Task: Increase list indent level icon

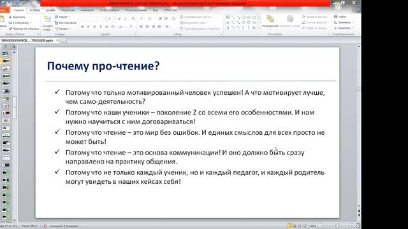Action: 166,18
